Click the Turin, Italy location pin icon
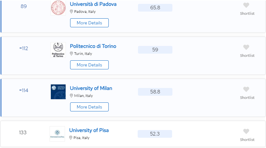Image resolution: width=266 pixels, height=148 pixels. coord(71,53)
